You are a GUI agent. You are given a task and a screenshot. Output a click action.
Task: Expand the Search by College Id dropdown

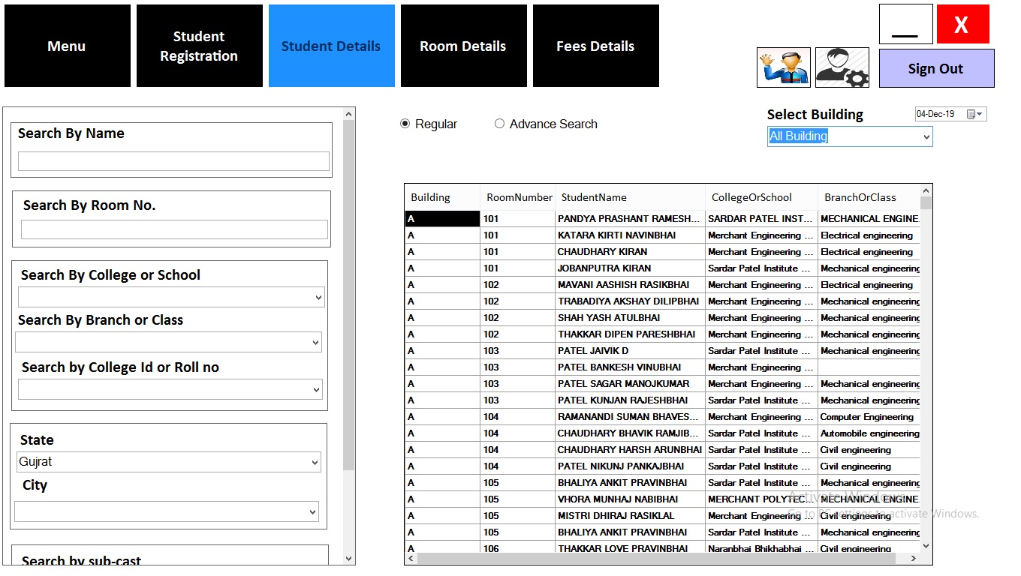[314, 389]
